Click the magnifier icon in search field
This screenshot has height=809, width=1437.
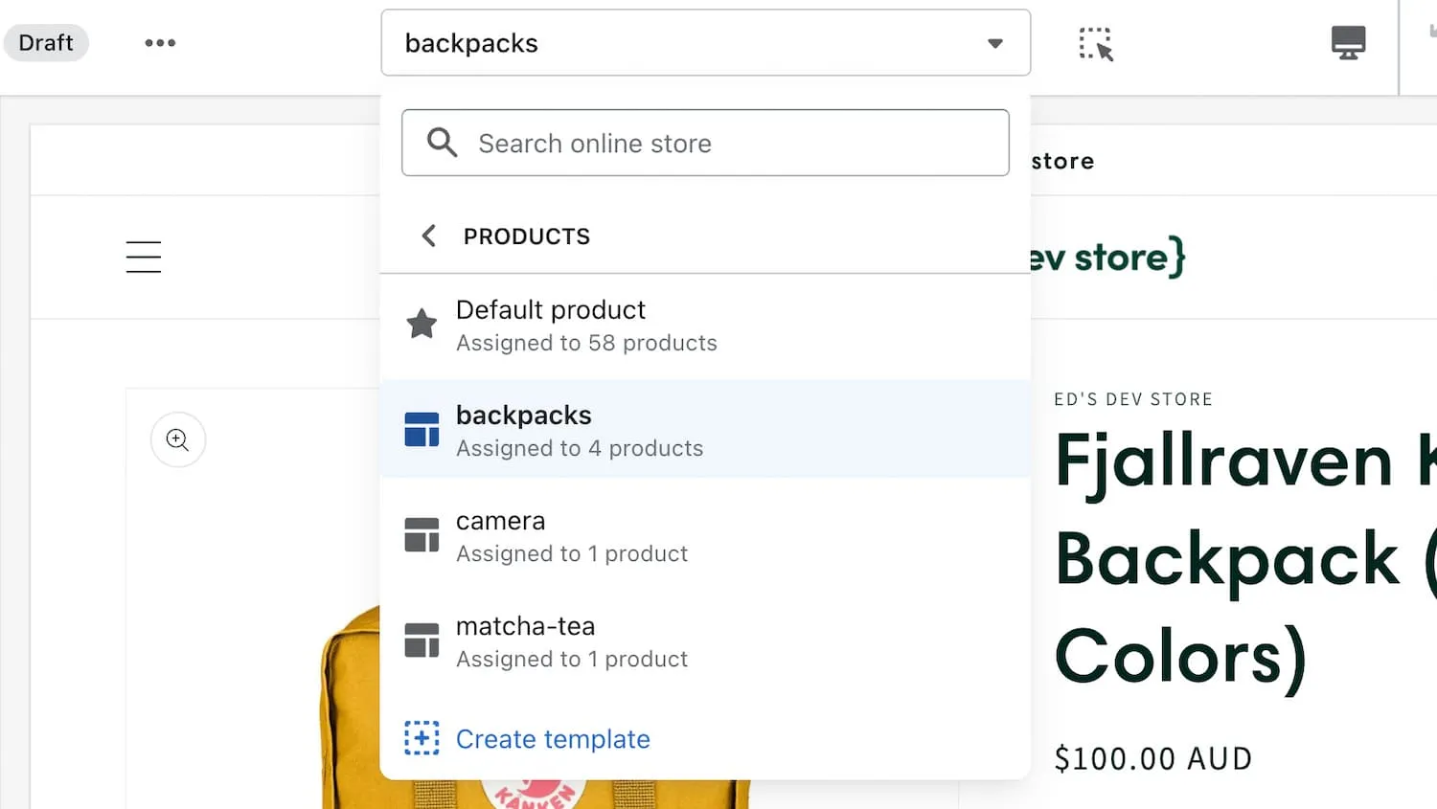coord(442,143)
